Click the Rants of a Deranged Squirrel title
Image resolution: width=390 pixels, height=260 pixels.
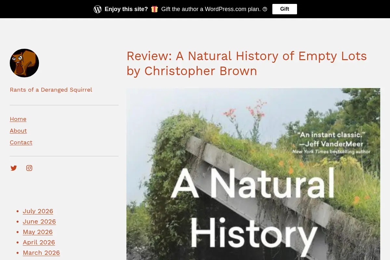51,90
